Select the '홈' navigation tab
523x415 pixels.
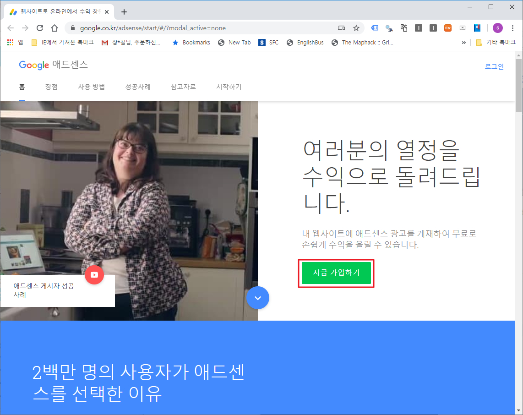(22, 87)
